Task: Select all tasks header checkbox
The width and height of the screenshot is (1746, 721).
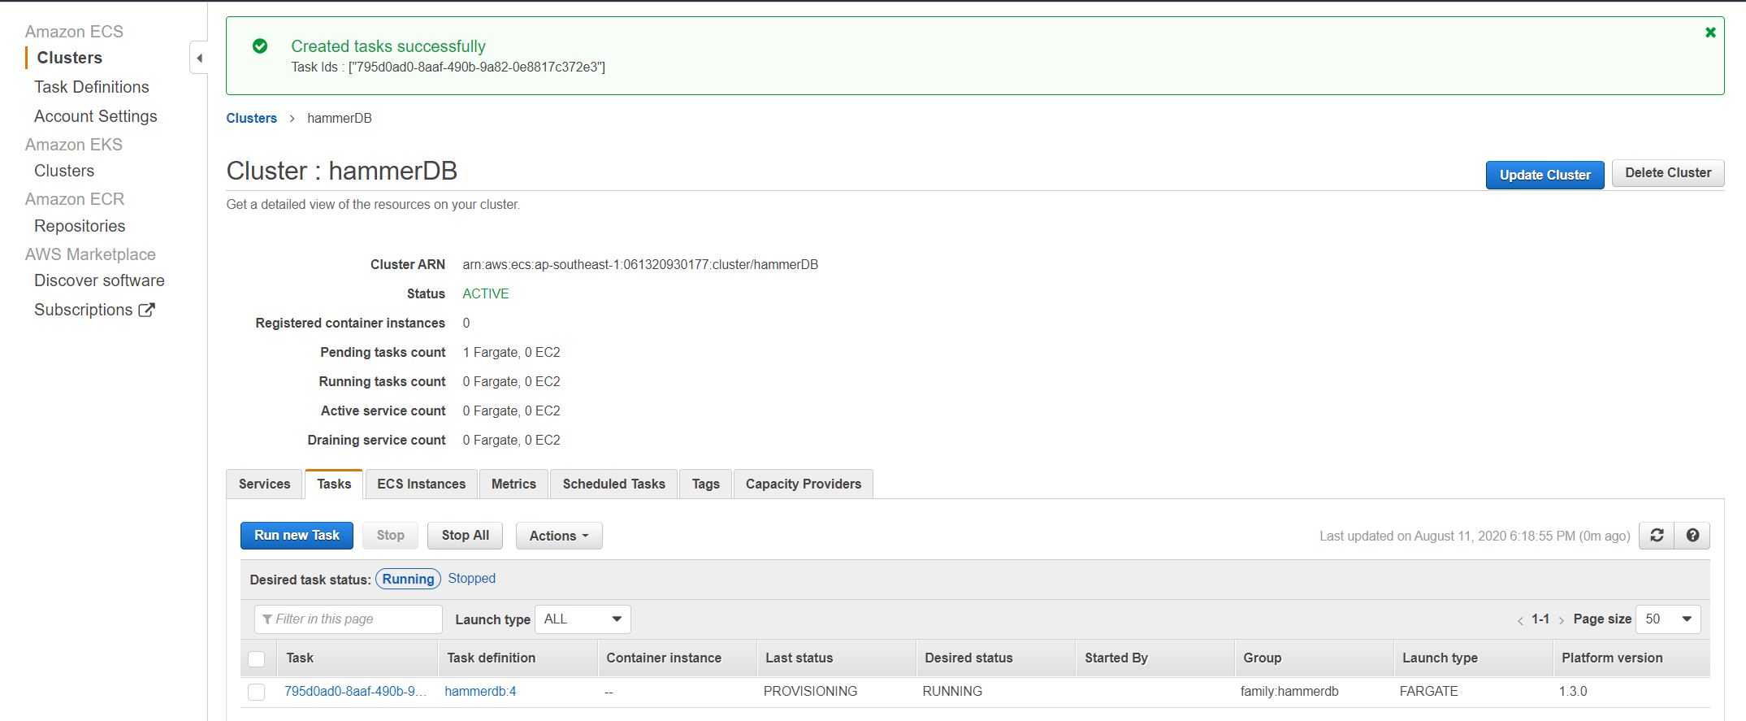Action: pos(257,658)
